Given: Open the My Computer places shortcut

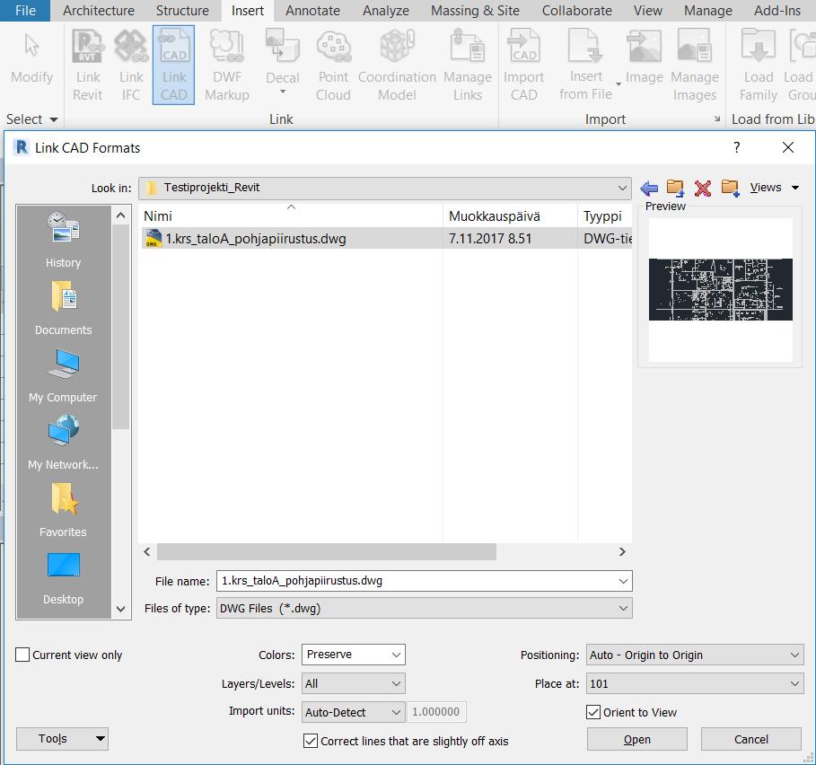Looking at the screenshot, I should pyautogui.click(x=63, y=374).
